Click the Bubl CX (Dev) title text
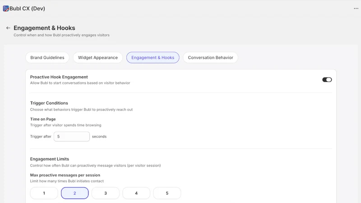The width and height of the screenshot is (361, 203). [x=27, y=9]
